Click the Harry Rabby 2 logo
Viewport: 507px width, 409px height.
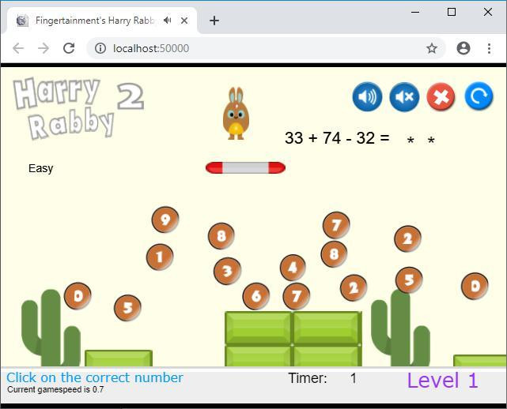[78, 108]
